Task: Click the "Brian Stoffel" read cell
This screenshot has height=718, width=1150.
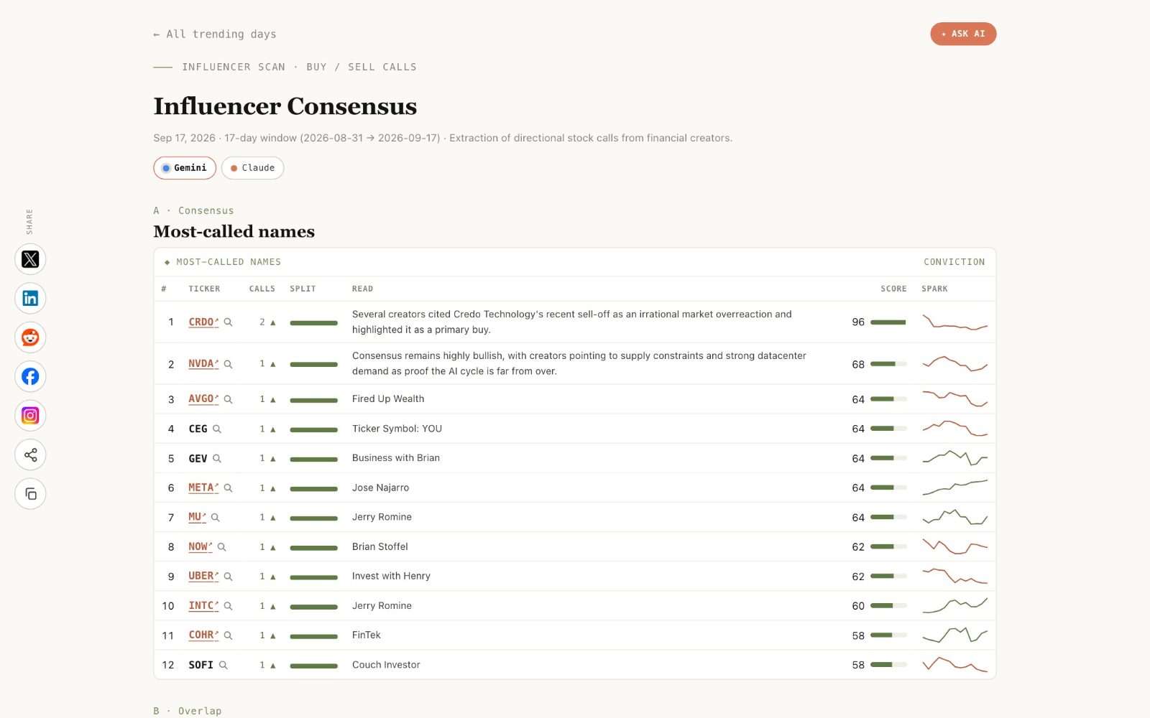Action: 380,547
